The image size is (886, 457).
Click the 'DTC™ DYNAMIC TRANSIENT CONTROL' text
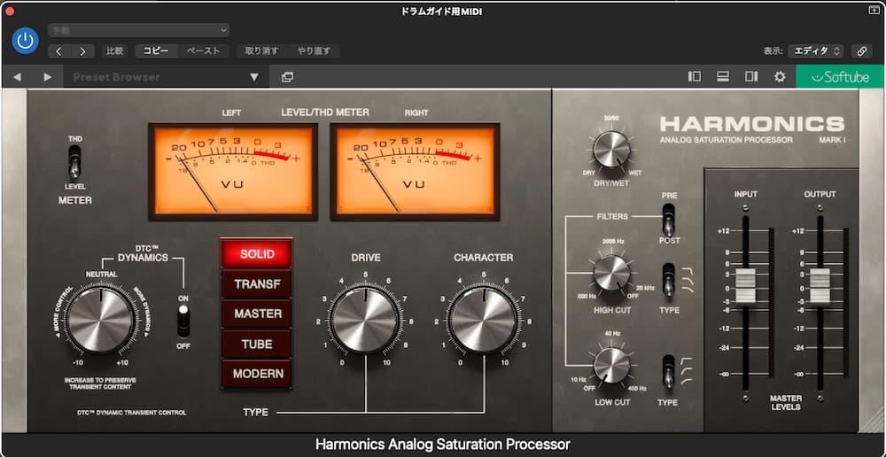pos(132,413)
